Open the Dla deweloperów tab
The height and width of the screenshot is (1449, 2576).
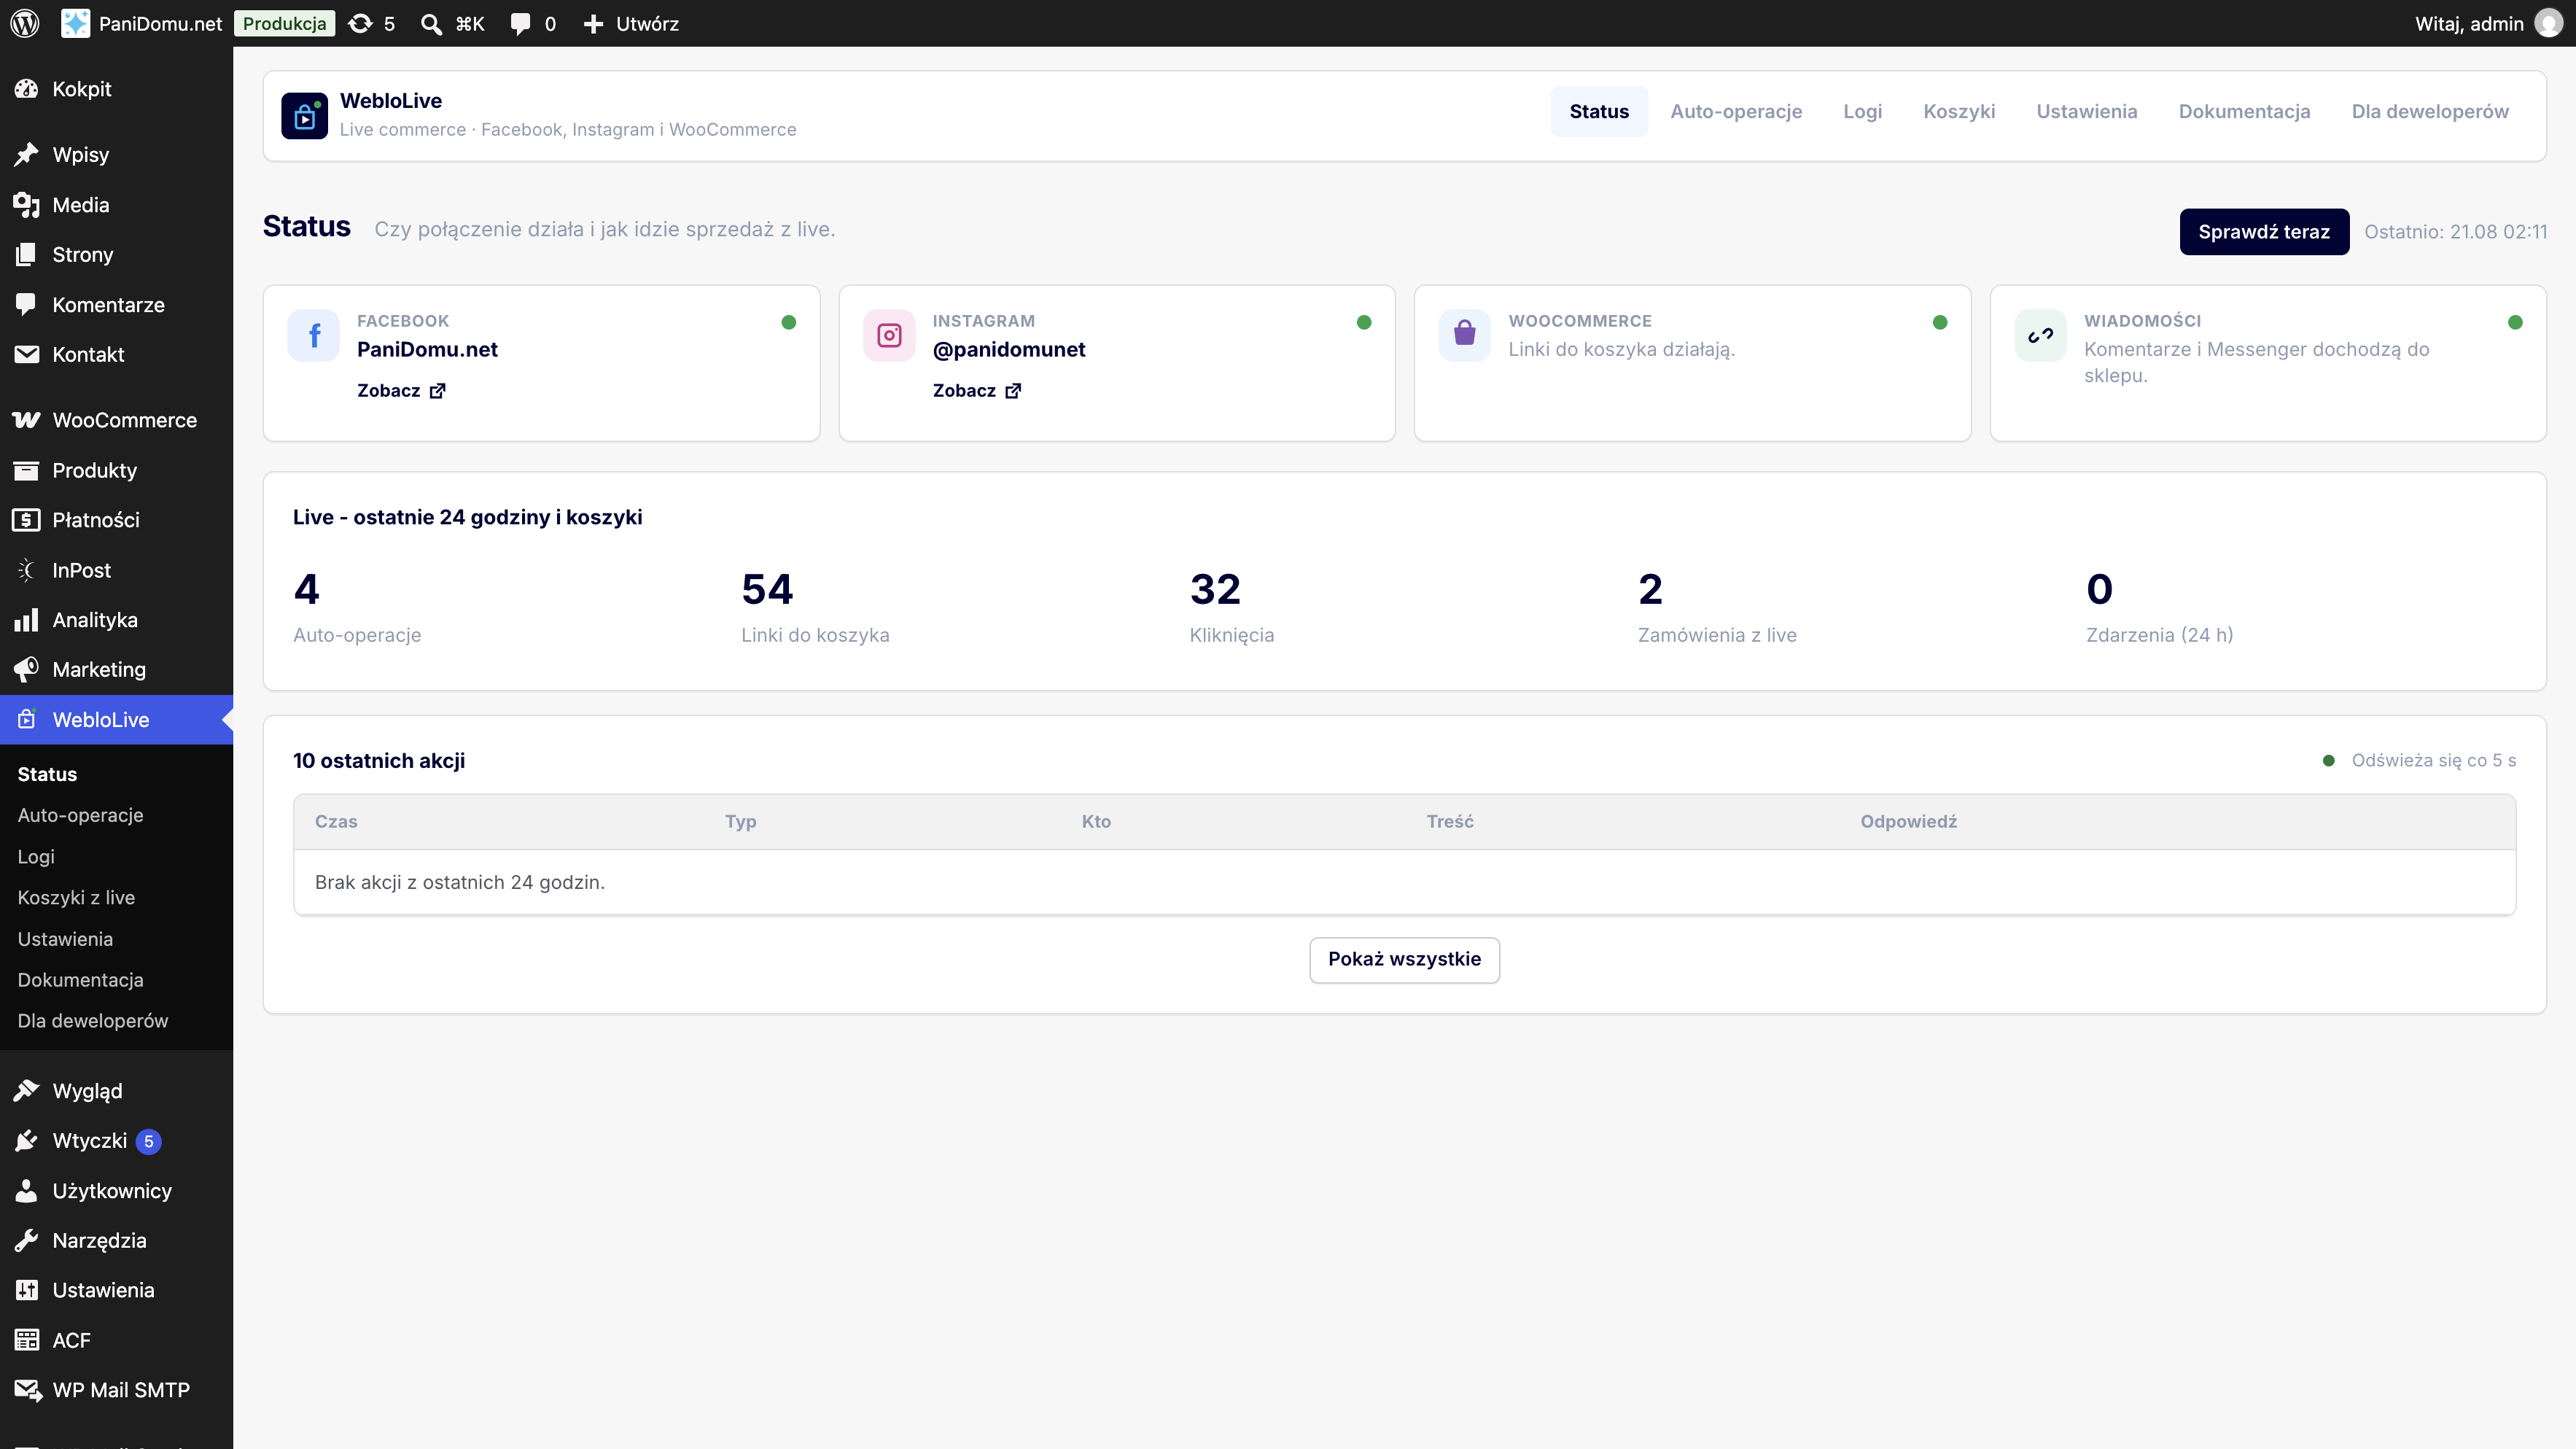coord(2430,112)
